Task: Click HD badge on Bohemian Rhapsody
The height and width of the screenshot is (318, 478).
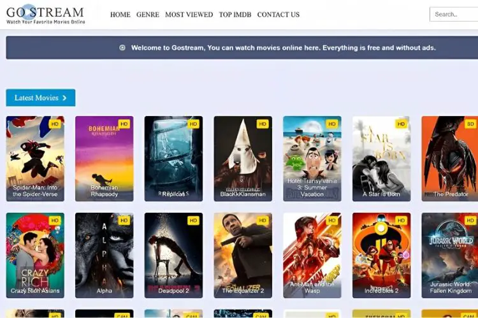Action: pyautogui.click(x=124, y=124)
